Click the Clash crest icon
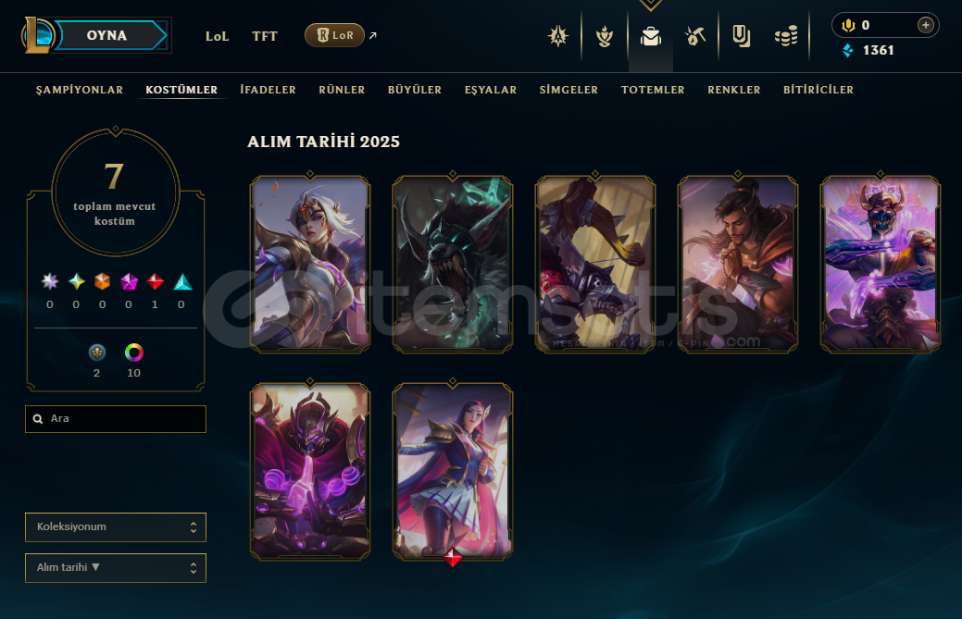The height and width of the screenshot is (619, 962). pos(558,36)
